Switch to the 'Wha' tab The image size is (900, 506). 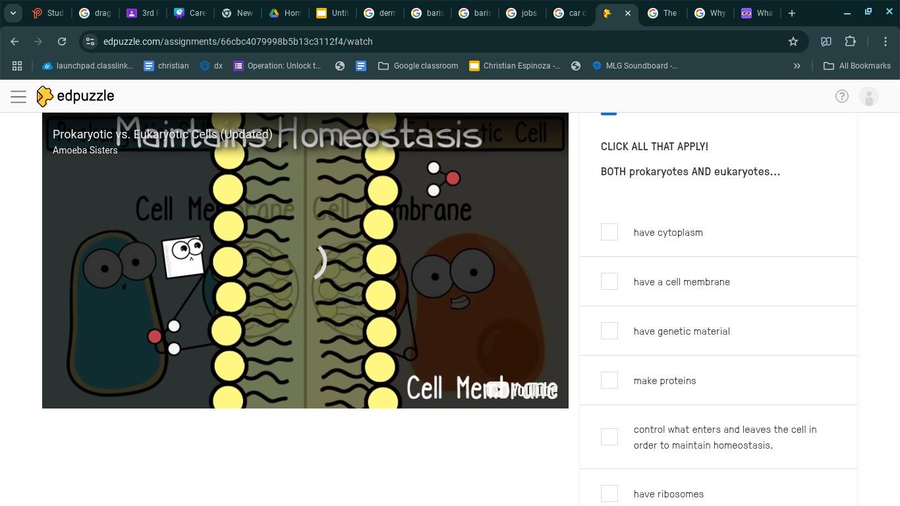(758, 13)
